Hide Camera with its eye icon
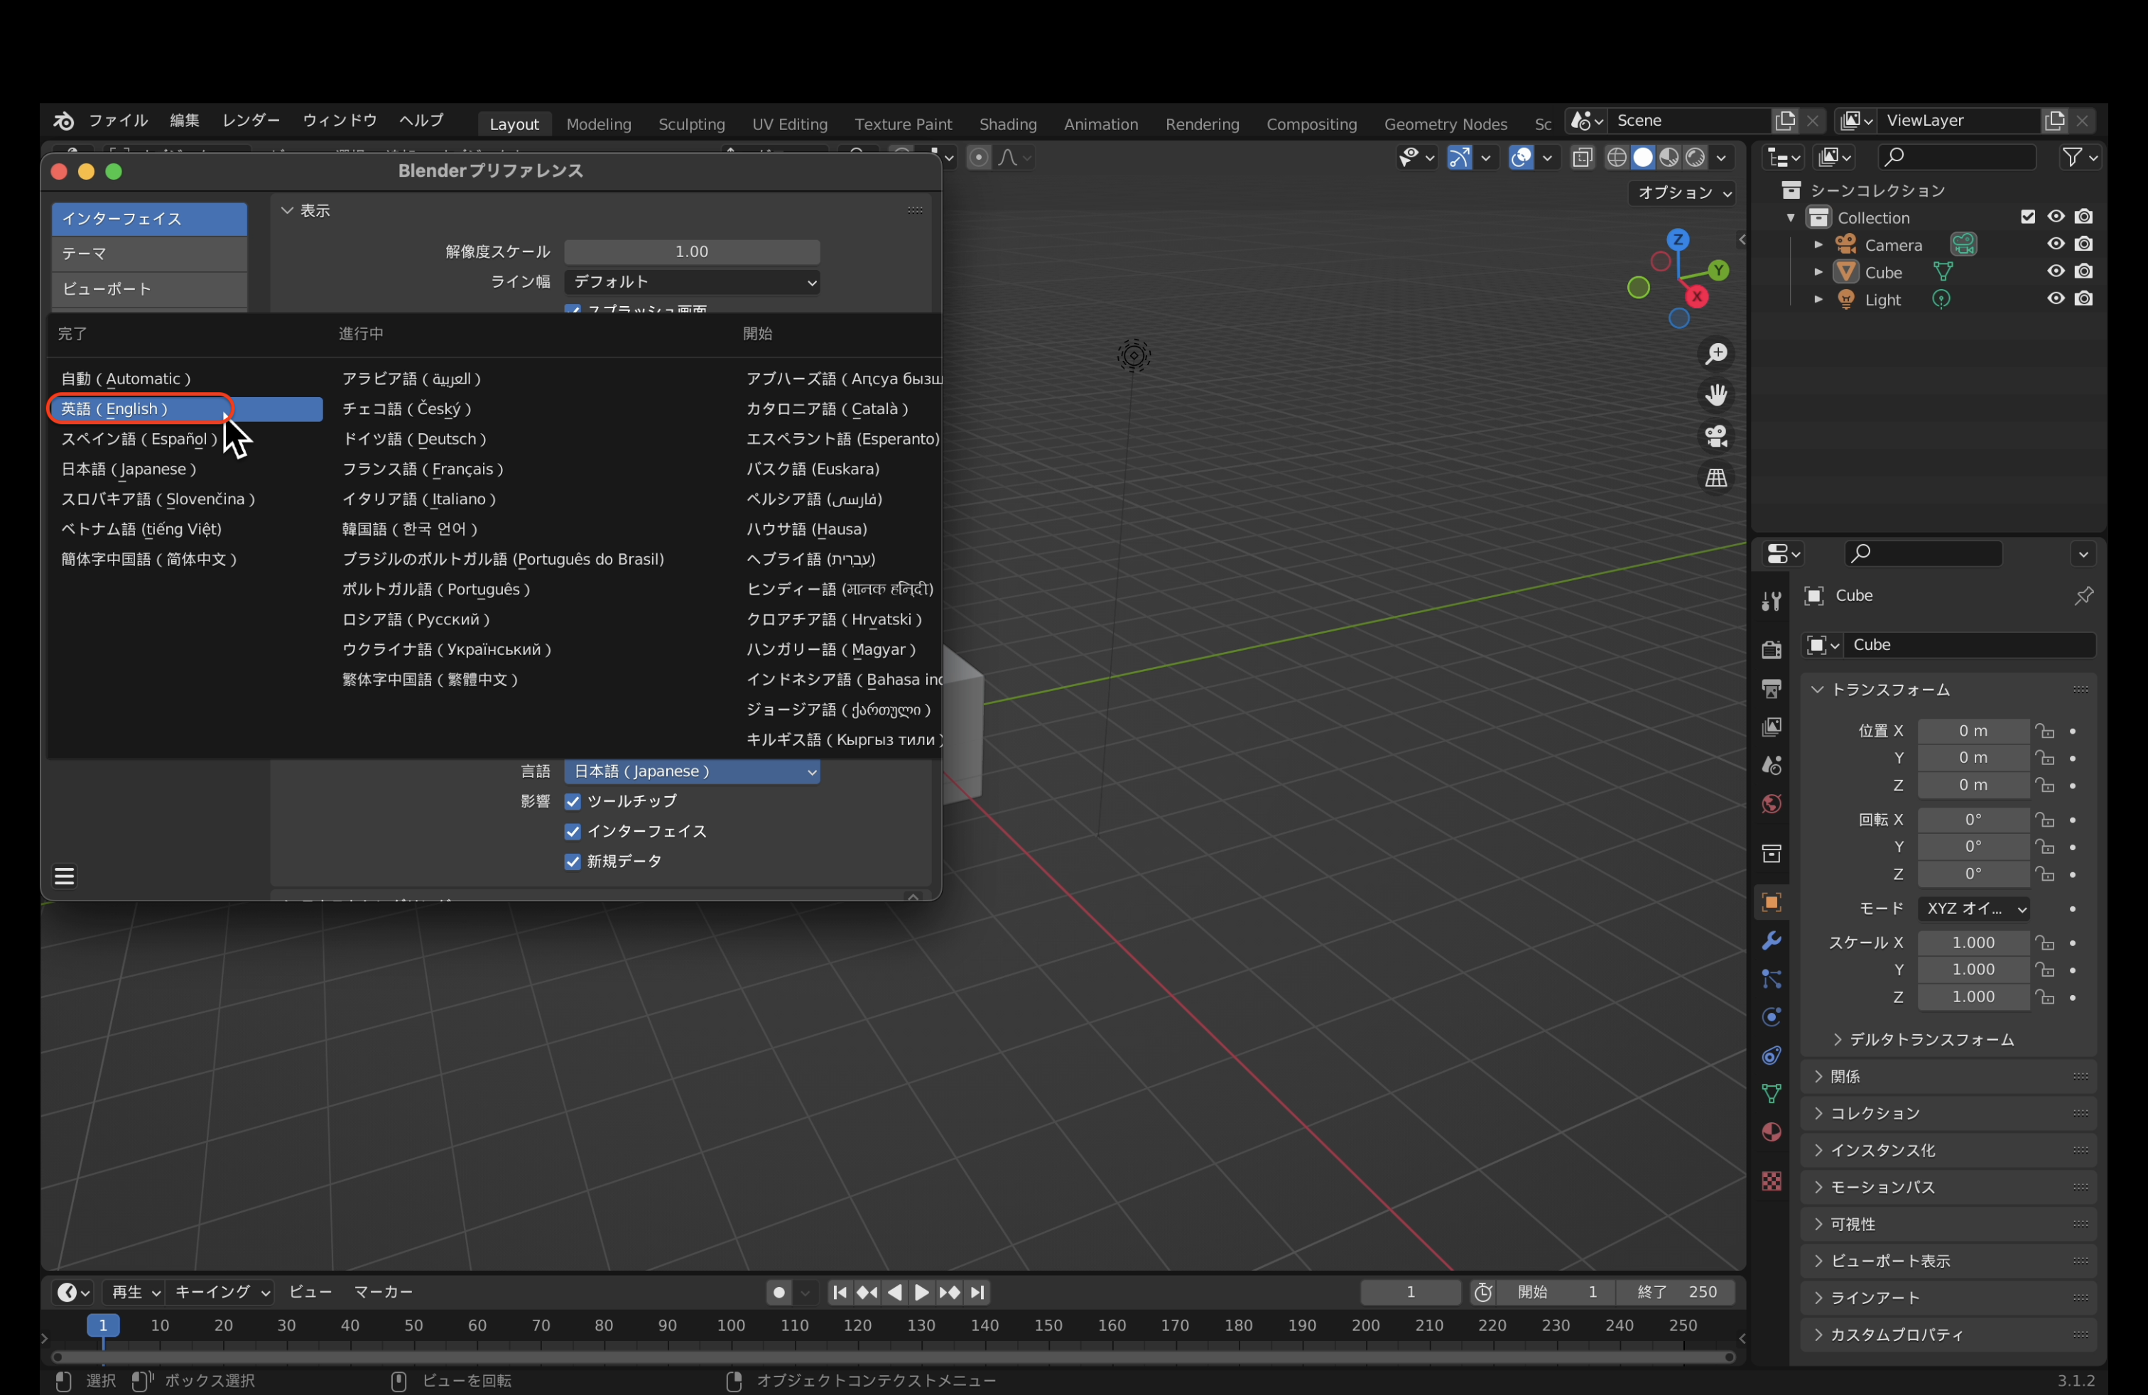Screen dimensions: 2148x1395 [x=2056, y=244]
